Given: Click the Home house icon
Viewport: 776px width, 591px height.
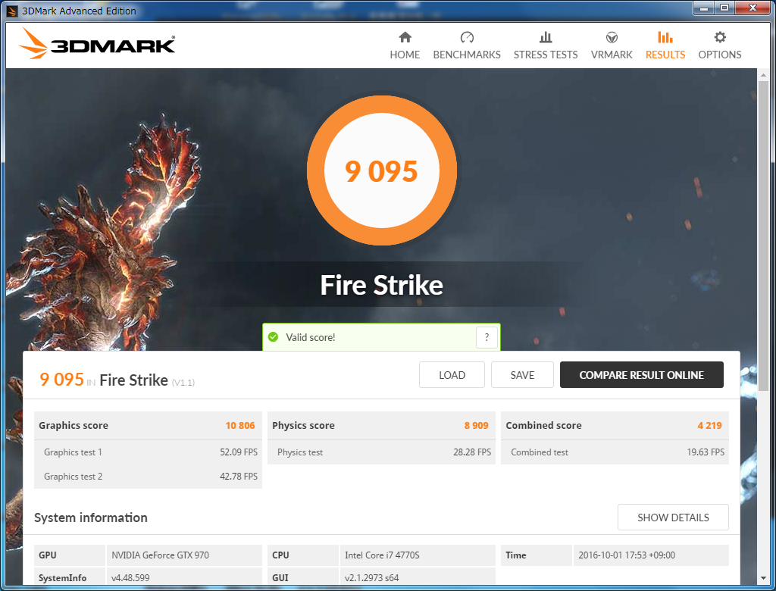Looking at the screenshot, I should (405, 37).
